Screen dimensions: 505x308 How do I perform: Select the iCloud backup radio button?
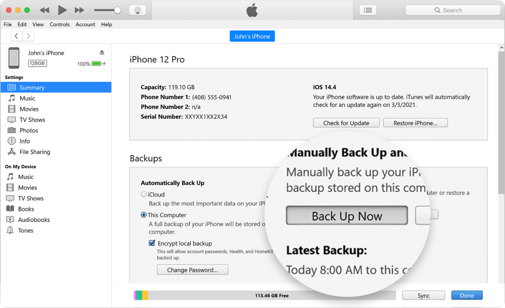point(144,195)
